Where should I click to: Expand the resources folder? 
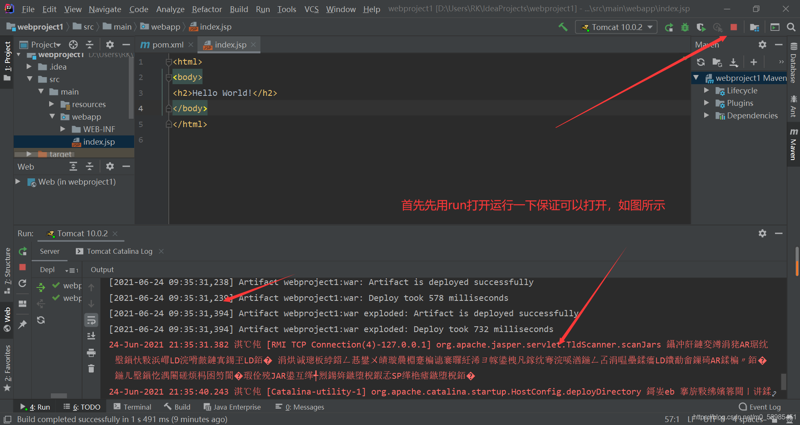pos(52,104)
